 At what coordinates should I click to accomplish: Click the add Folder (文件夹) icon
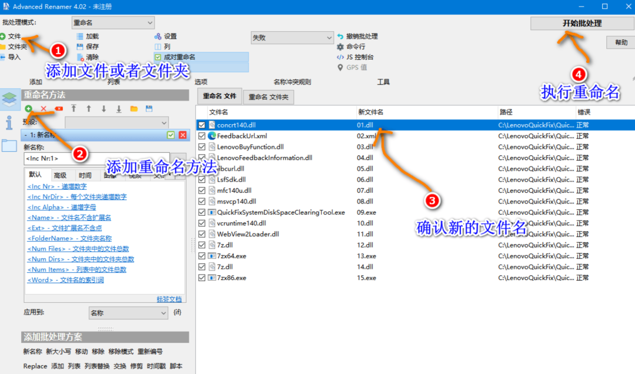pyautogui.click(x=3, y=47)
